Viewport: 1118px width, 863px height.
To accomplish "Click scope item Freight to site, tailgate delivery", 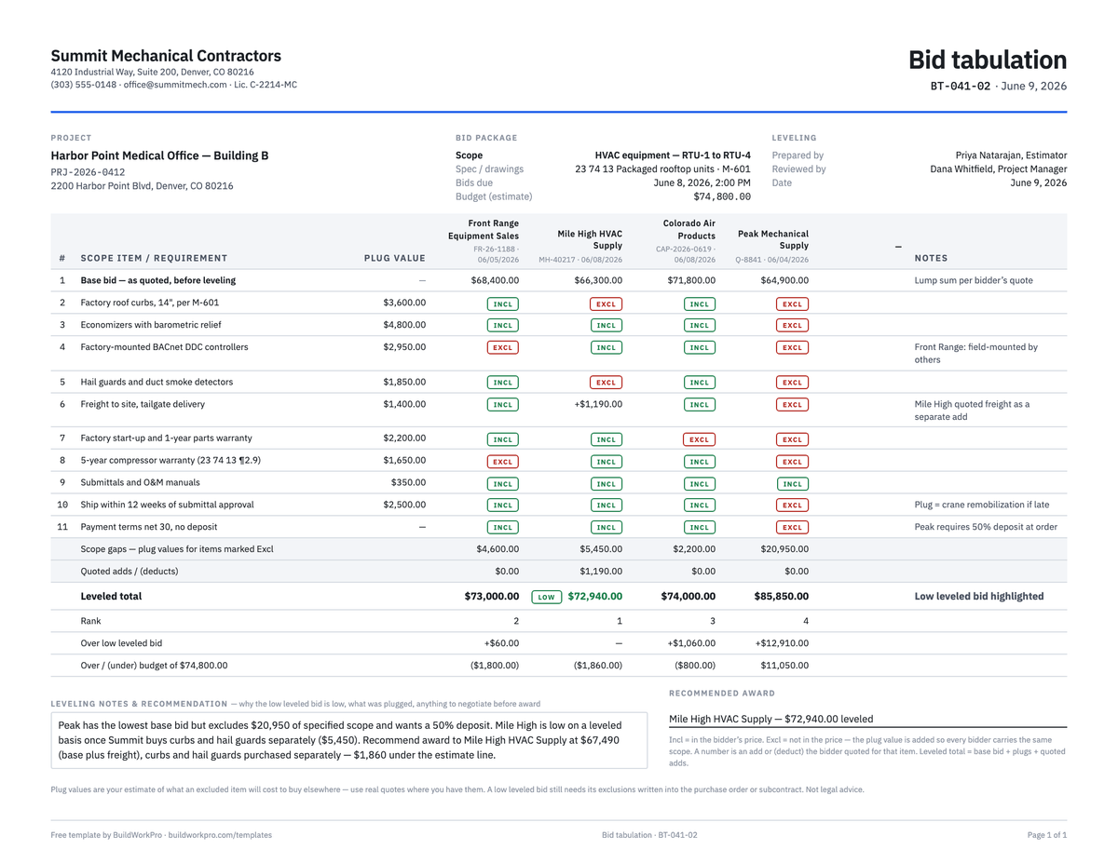I will tap(143, 404).
